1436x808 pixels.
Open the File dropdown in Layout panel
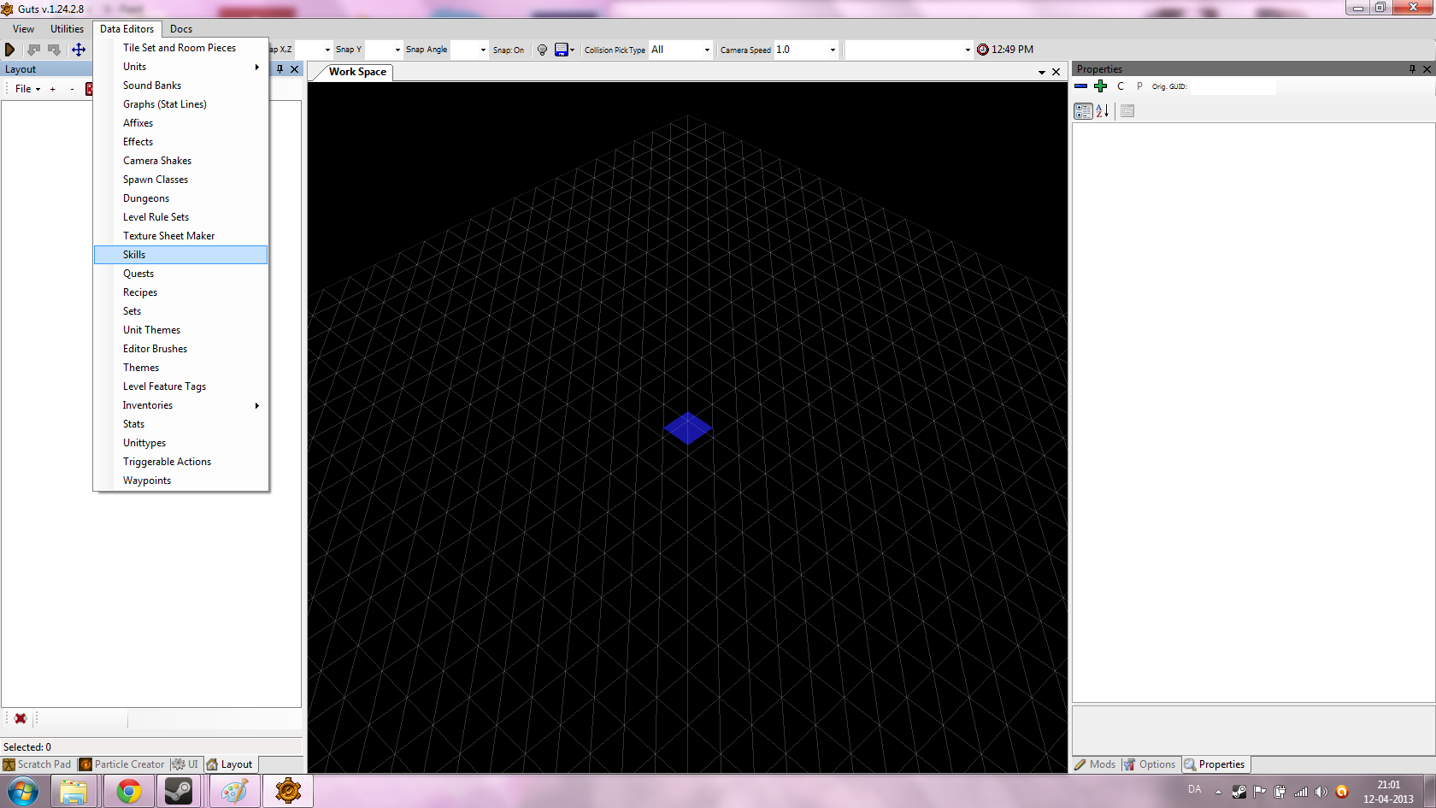[x=27, y=89]
